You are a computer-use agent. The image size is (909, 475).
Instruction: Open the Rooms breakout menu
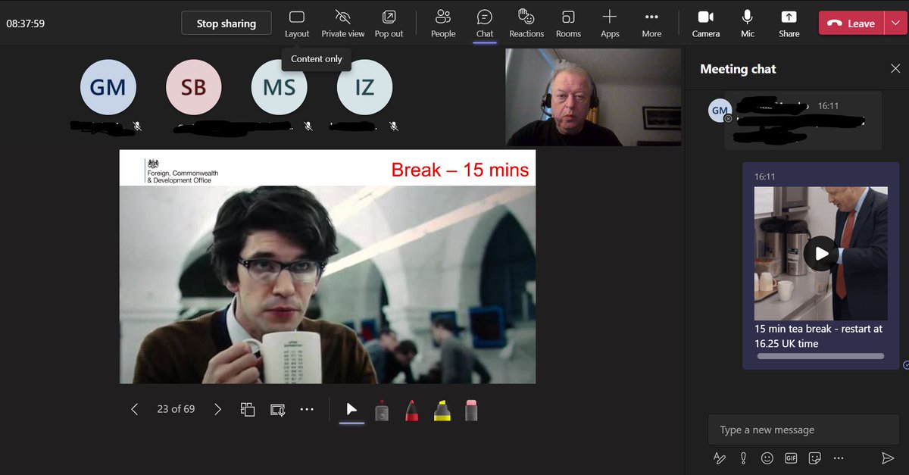(x=568, y=23)
